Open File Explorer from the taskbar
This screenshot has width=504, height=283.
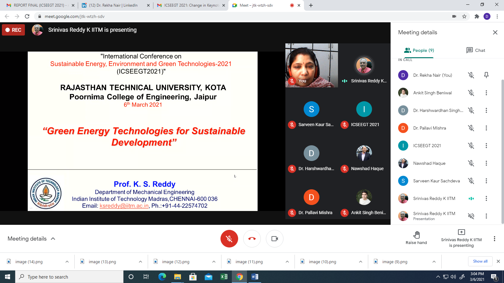[x=177, y=277]
